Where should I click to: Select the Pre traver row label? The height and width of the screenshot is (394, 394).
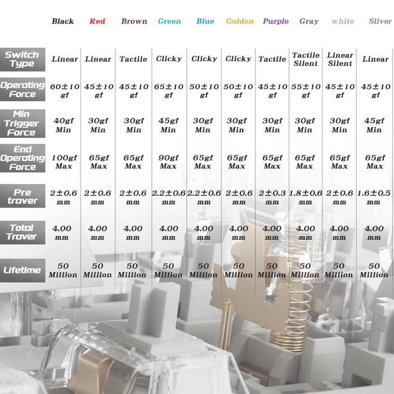pyautogui.click(x=23, y=196)
